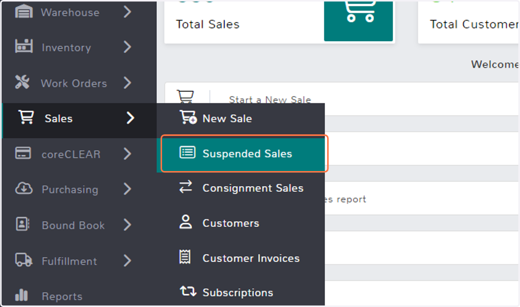This screenshot has height=307, width=520.
Task: Click the Inventory sidebar label
Action: (x=66, y=48)
